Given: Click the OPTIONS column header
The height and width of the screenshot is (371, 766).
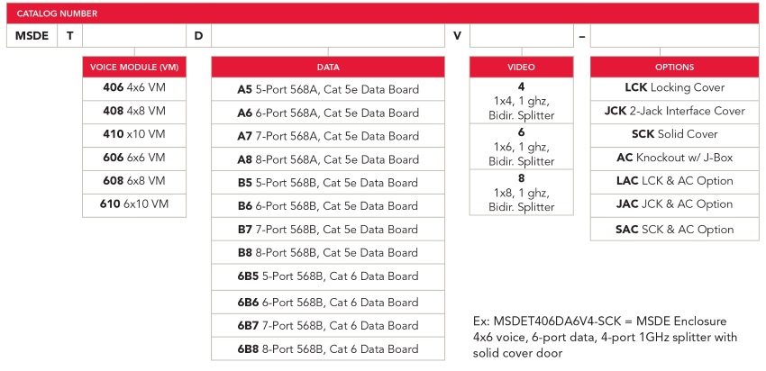Looking at the screenshot, I should (674, 68).
